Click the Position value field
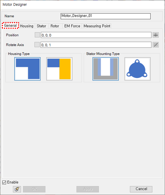165x195 pixels. click(96, 35)
